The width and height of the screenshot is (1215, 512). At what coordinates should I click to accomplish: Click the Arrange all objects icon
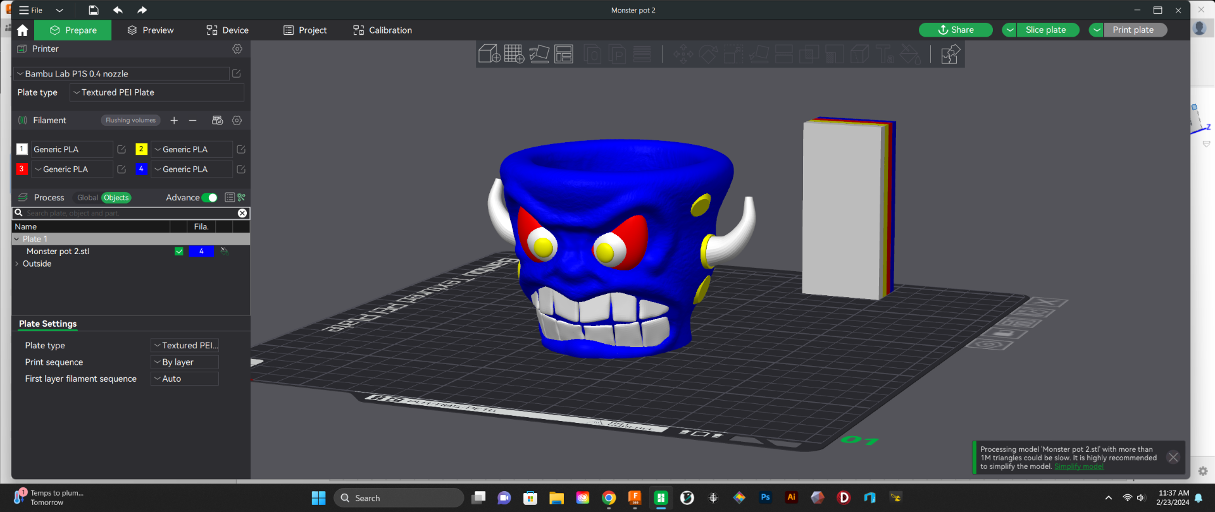(x=564, y=54)
